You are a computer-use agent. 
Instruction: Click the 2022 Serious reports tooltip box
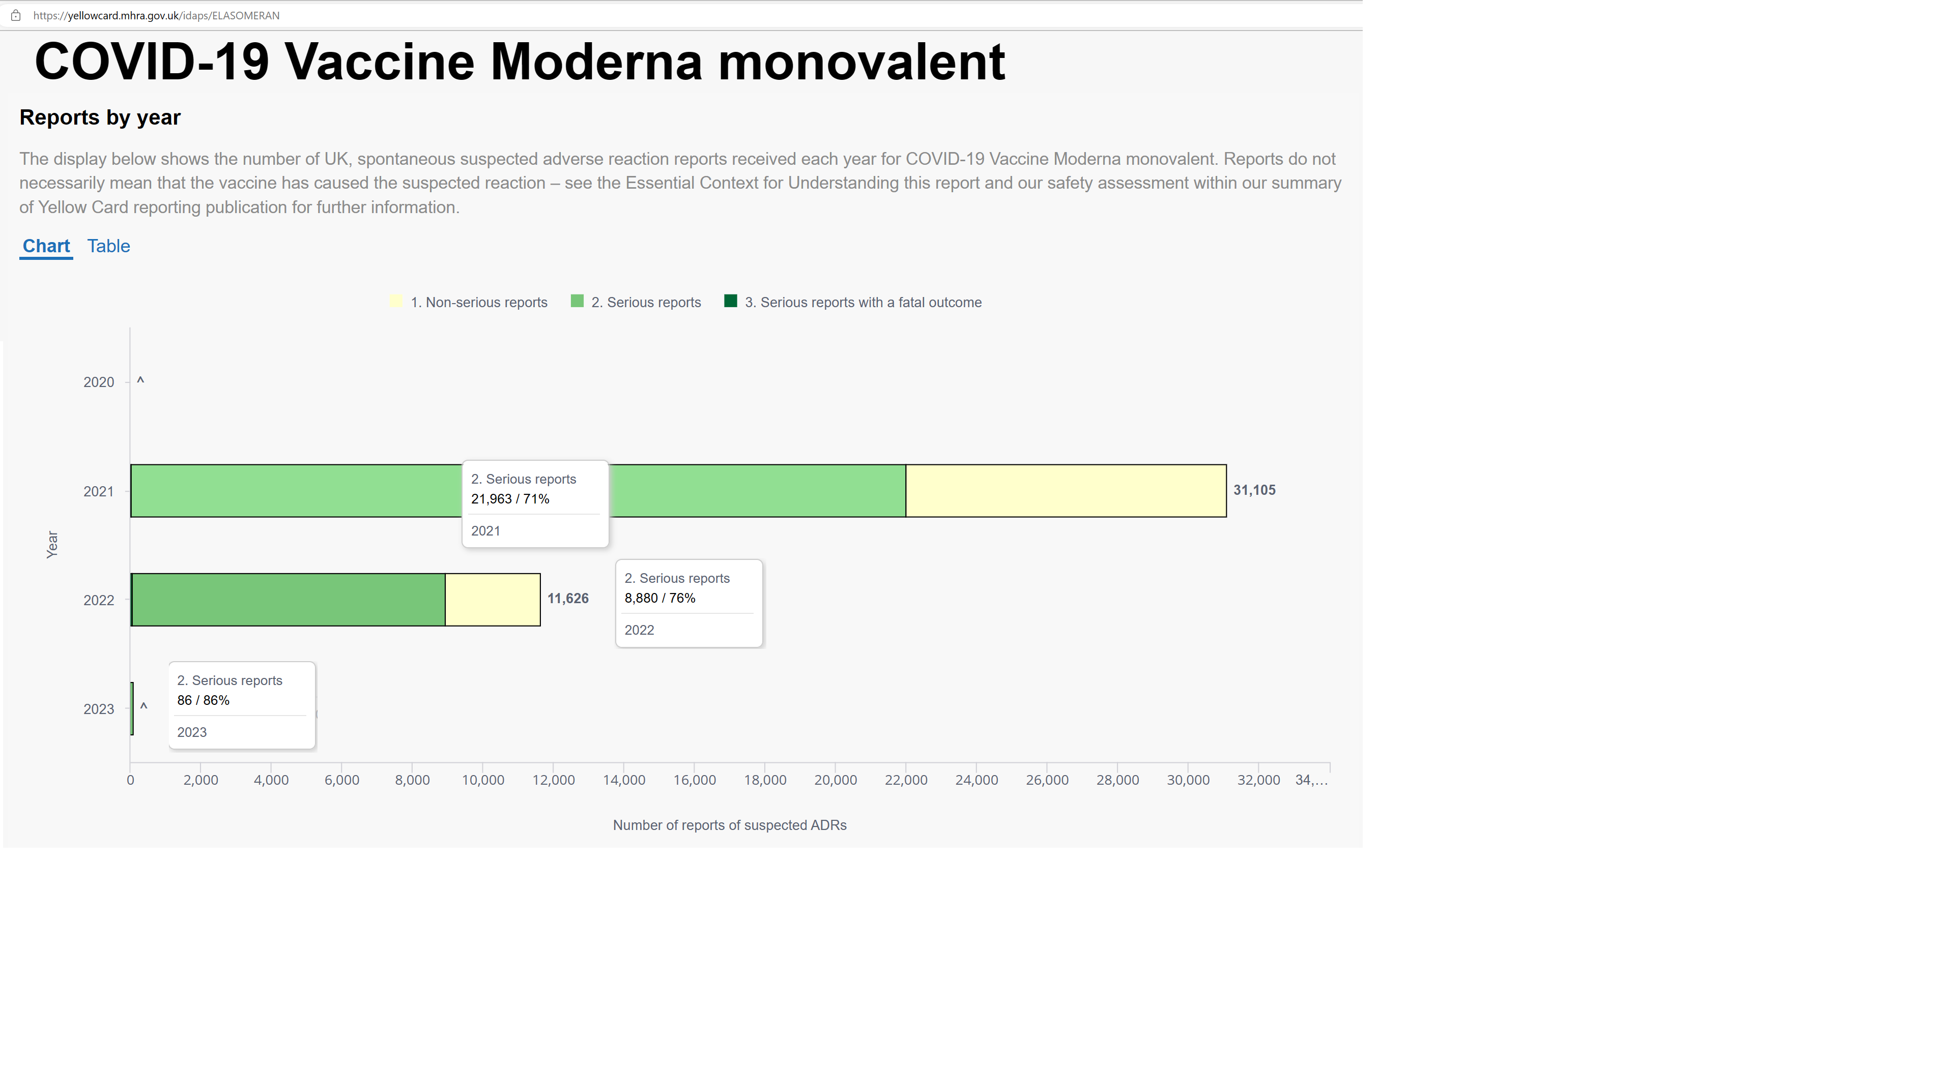689,603
